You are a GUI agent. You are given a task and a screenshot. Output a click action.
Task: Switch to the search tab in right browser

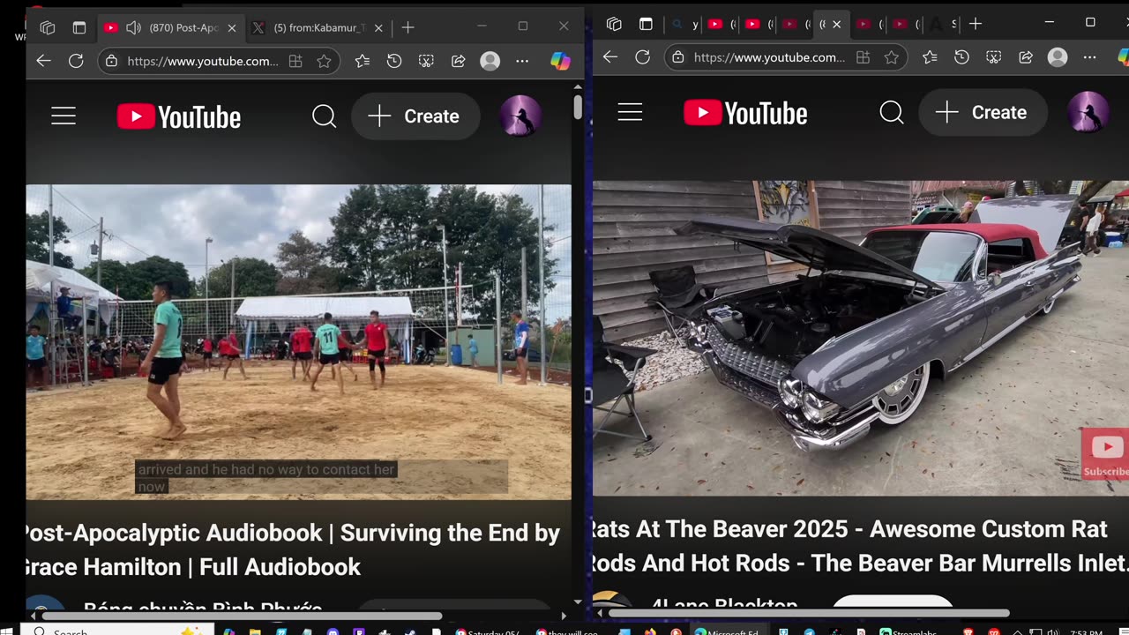(x=684, y=24)
